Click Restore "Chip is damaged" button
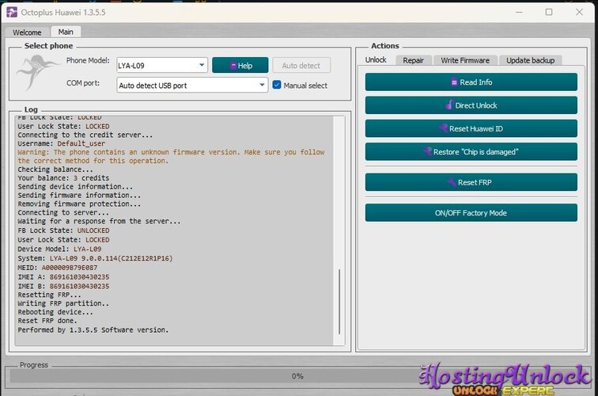598x396 pixels. pos(471,152)
